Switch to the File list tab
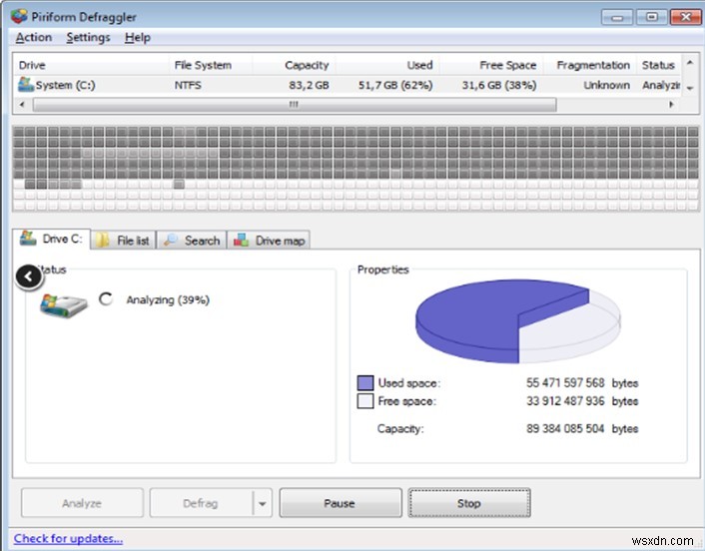This screenshot has width=705, height=551. [123, 241]
